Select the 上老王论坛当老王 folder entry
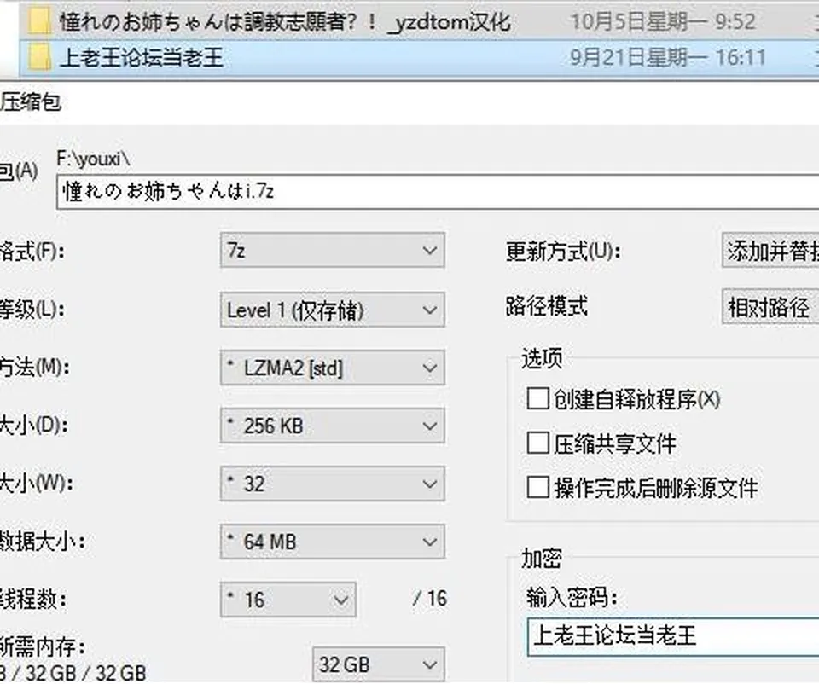This screenshot has width=819, height=684. 420,57
